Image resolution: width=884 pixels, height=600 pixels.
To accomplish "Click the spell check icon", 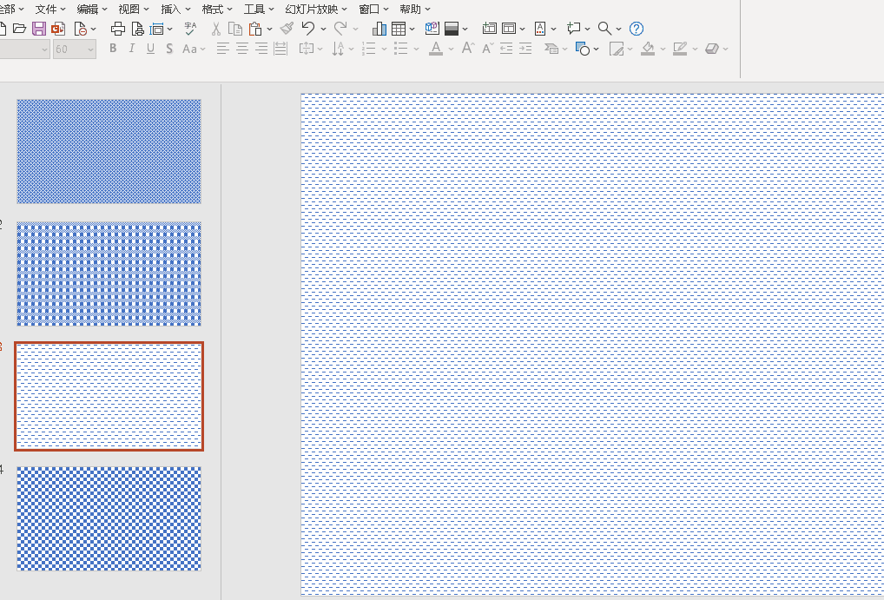I will [x=190, y=29].
